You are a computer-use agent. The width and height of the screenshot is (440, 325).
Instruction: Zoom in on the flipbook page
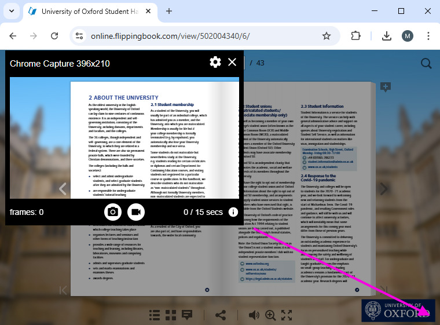pyautogui.click(x=270, y=315)
